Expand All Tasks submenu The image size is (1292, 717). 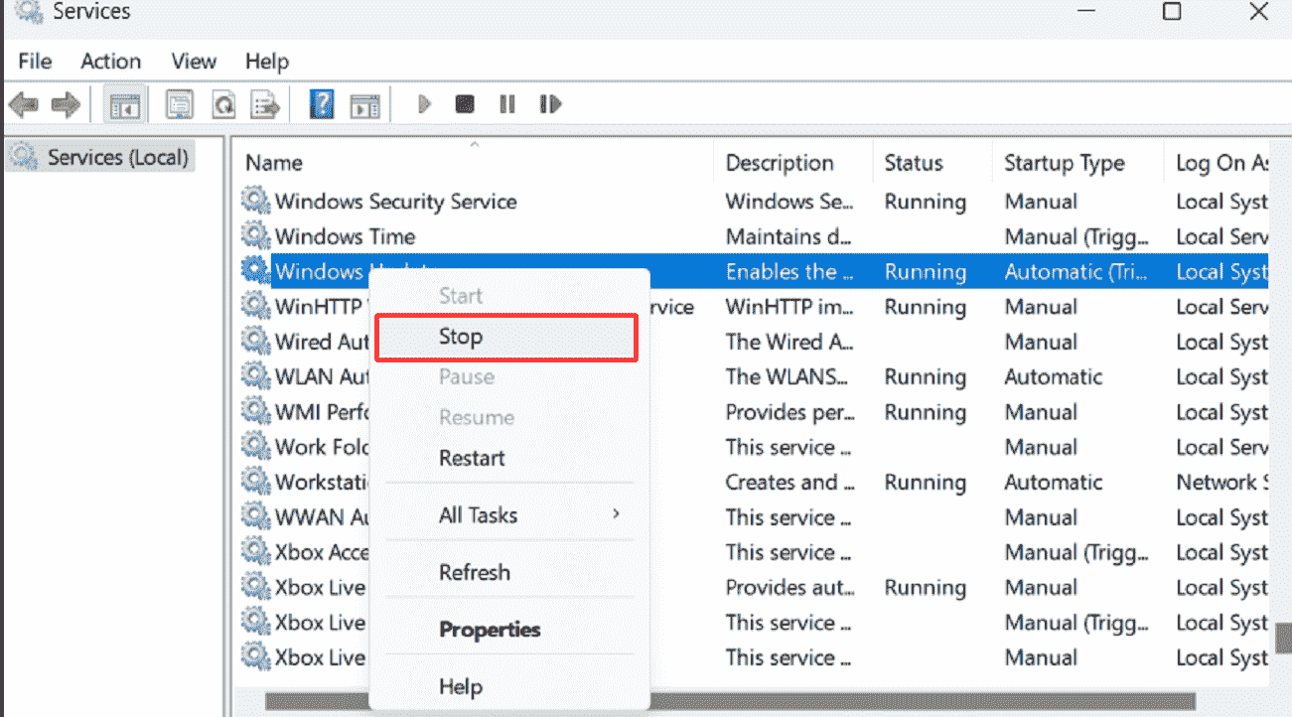coord(508,514)
